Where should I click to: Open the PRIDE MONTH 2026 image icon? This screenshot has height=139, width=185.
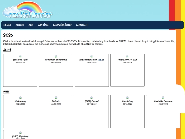tap(127, 56)
